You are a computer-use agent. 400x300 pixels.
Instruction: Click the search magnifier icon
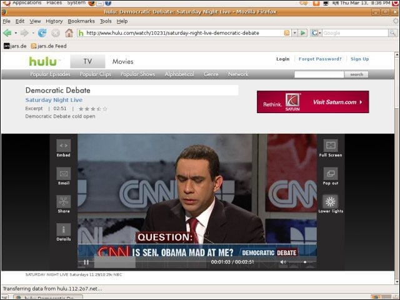(392, 33)
